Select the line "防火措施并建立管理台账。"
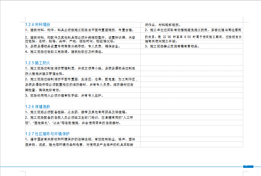Image resolution: width=261 pixels, height=176 pixels. click(x=45, y=74)
